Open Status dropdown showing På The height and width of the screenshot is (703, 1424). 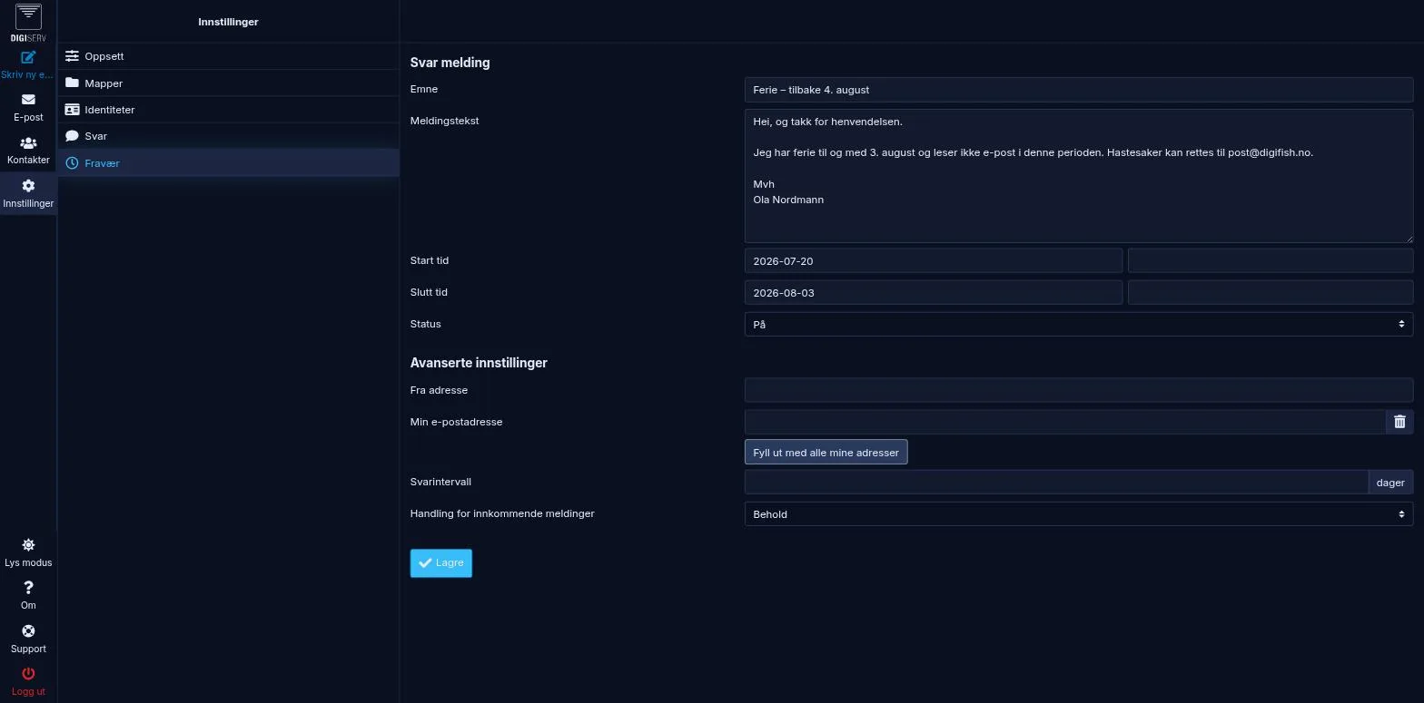(x=1078, y=324)
